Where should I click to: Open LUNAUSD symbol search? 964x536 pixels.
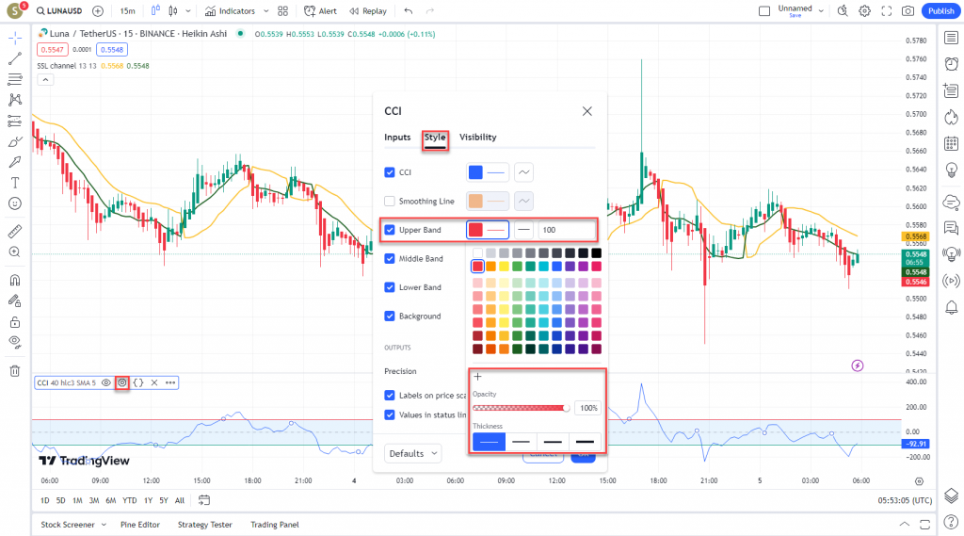pyautogui.click(x=59, y=11)
